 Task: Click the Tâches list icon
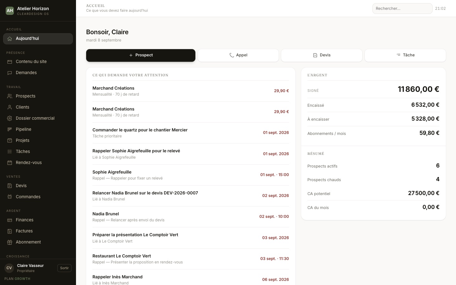tap(9, 152)
